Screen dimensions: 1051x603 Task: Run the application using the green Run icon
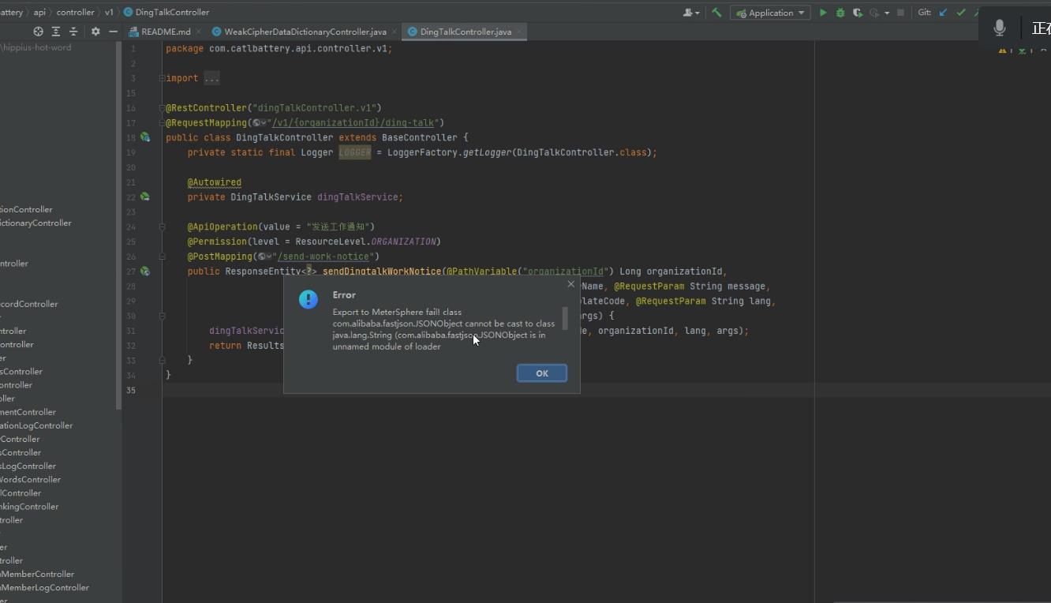[x=822, y=12]
